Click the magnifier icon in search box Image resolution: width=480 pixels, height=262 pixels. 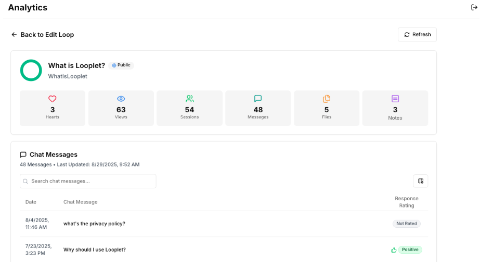25,181
